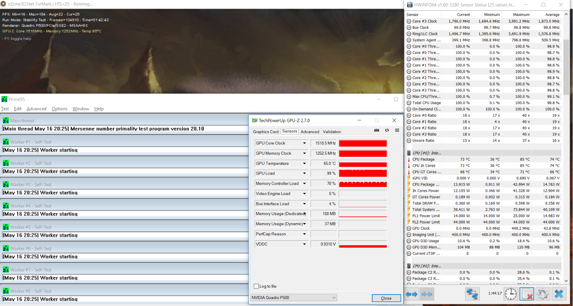The width and height of the screenshot is (573, 306).
Task: Expand the GPU Temperature sensor dropdown
Action: click(304, 163)
